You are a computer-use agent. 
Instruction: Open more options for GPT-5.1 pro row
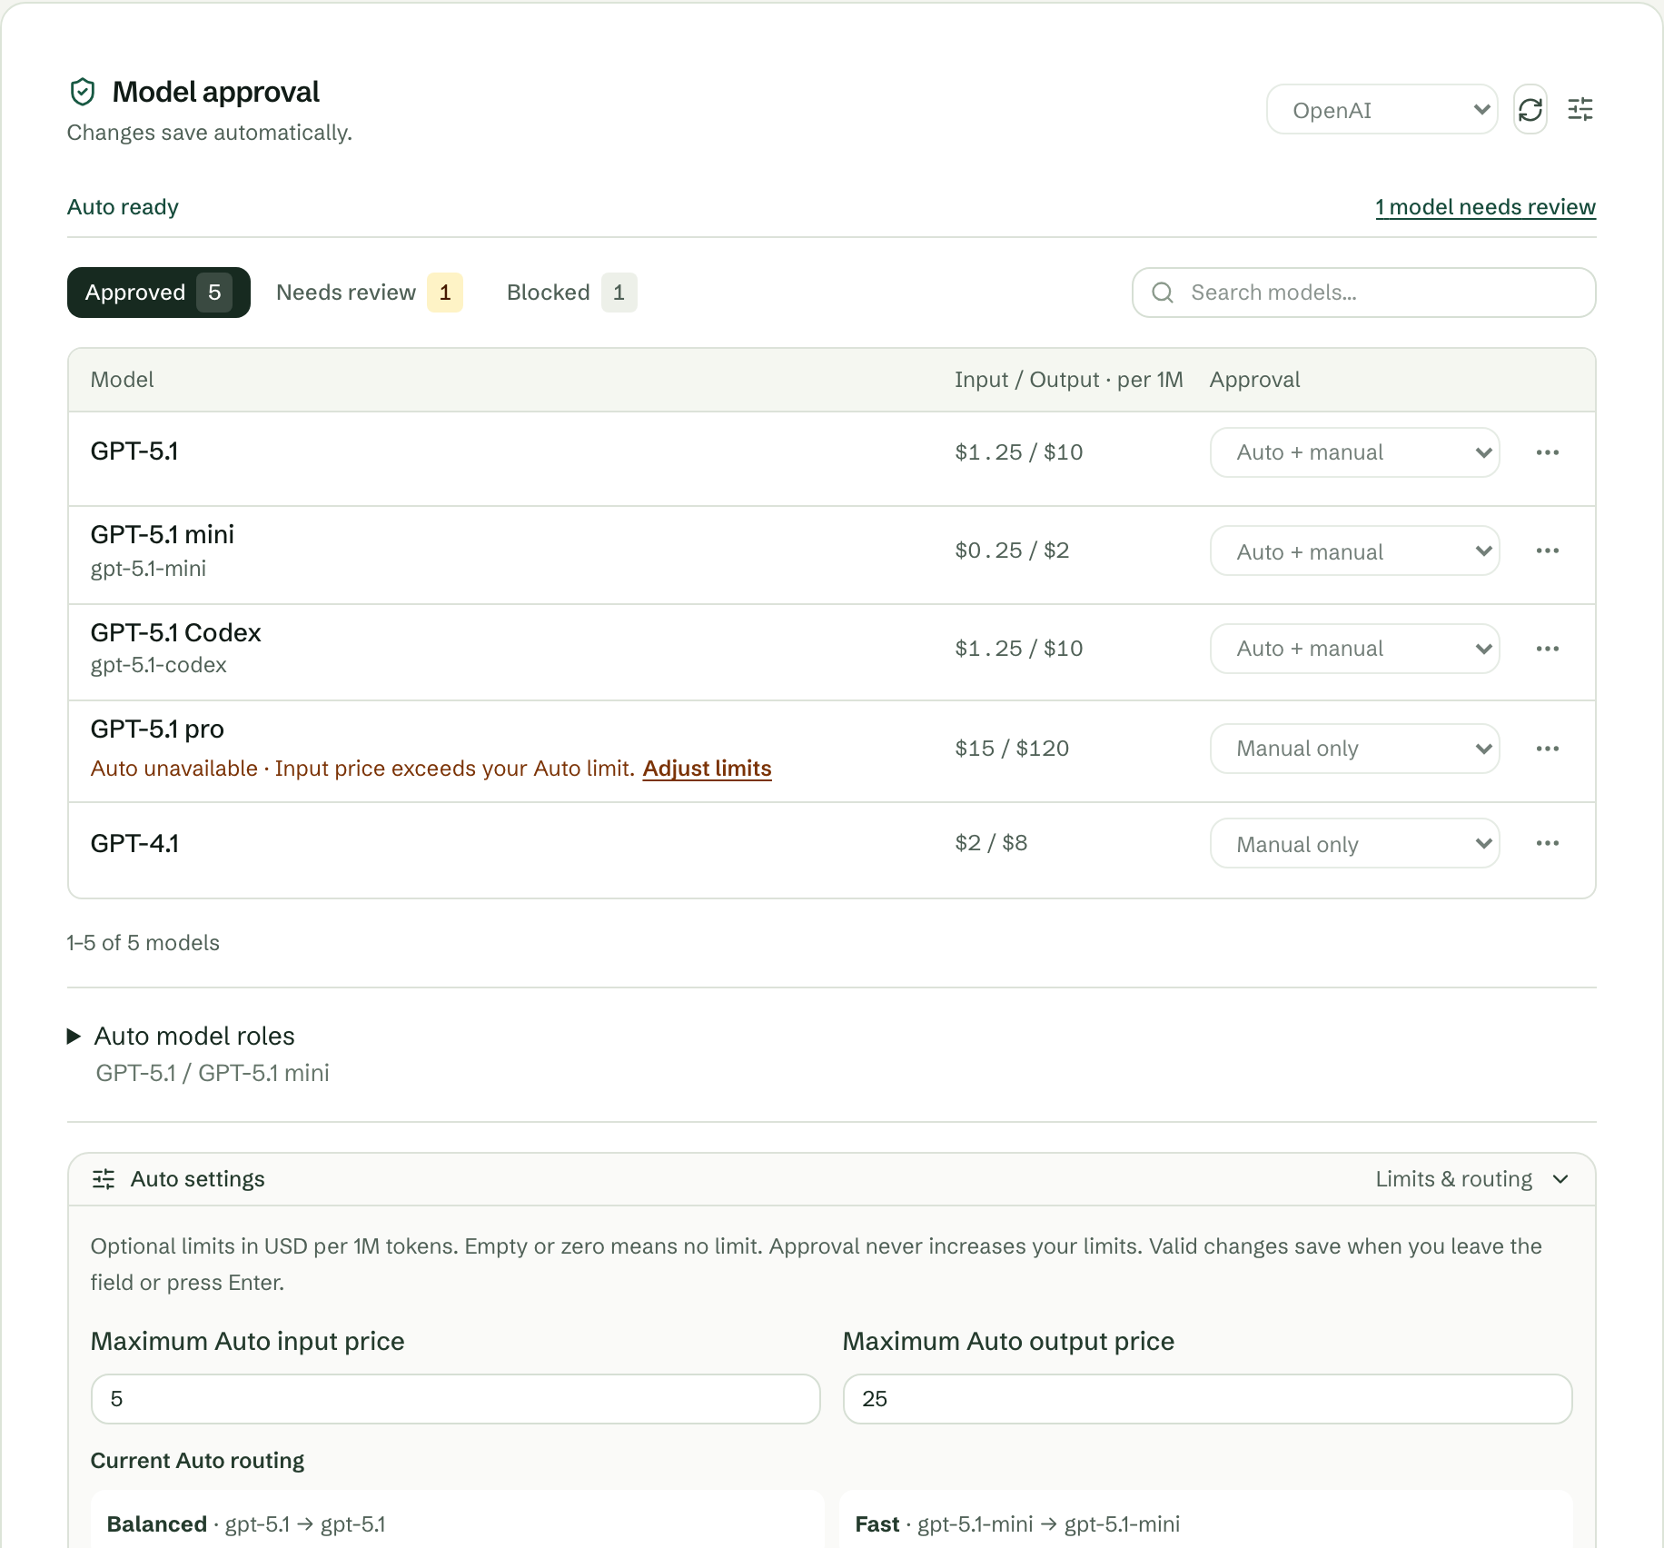[x=1548, y=749]
